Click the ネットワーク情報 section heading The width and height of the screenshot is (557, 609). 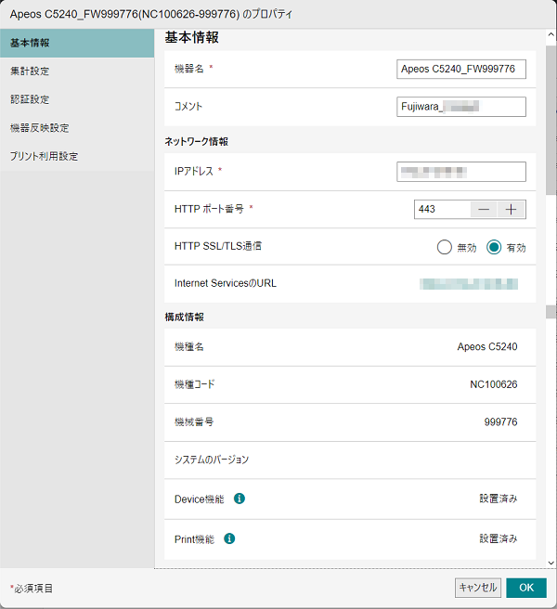tap(197, 142)
